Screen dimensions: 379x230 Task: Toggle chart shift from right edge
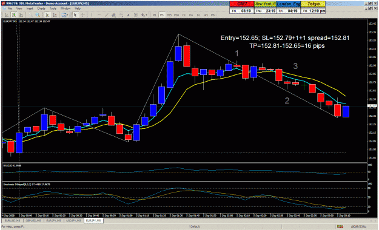55,15
